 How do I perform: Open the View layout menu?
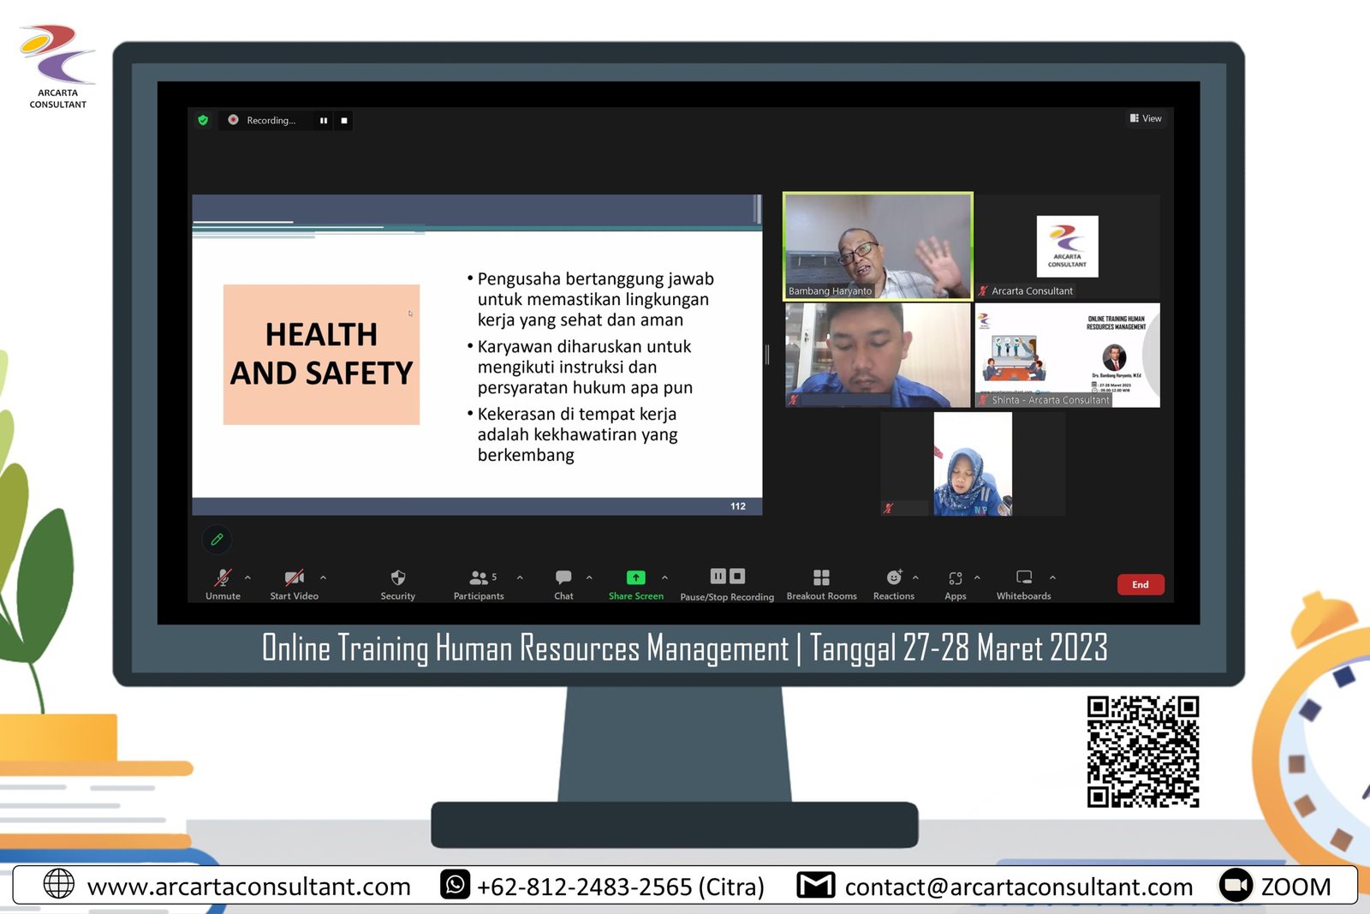1146,119
